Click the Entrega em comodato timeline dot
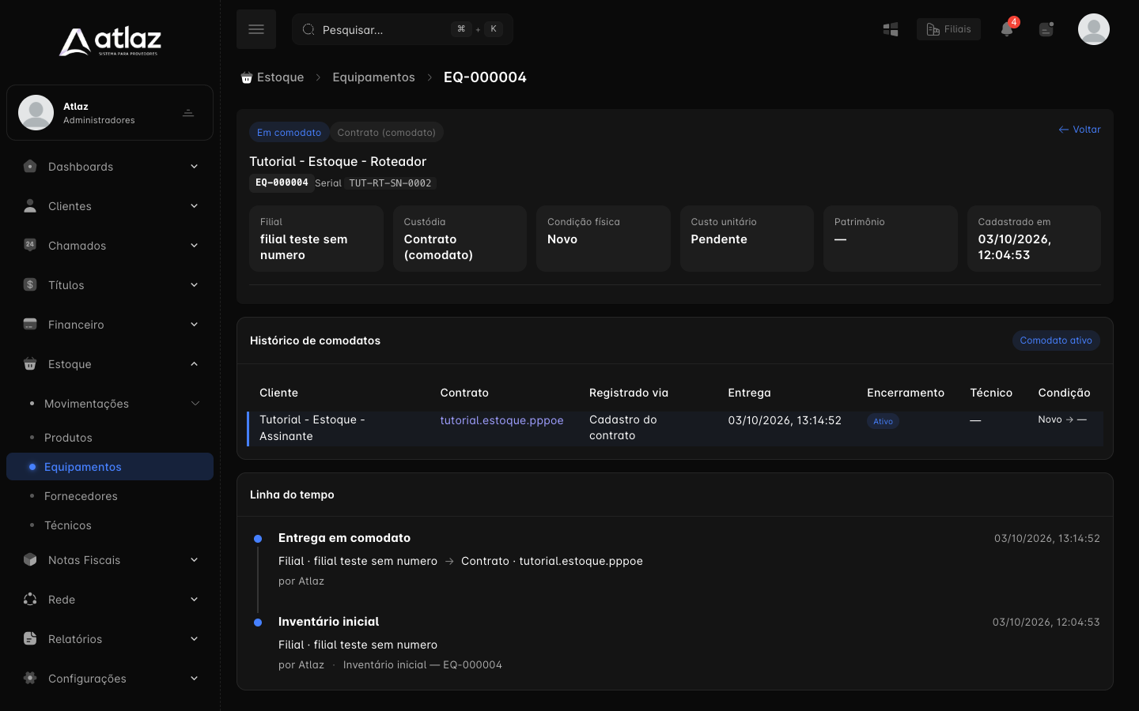The width and height of the screenshot is (1139, 711). [x=258, y=539]
